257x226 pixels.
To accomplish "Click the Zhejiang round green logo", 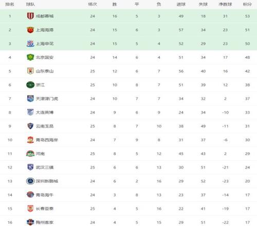I will click(x=30, y=85).
